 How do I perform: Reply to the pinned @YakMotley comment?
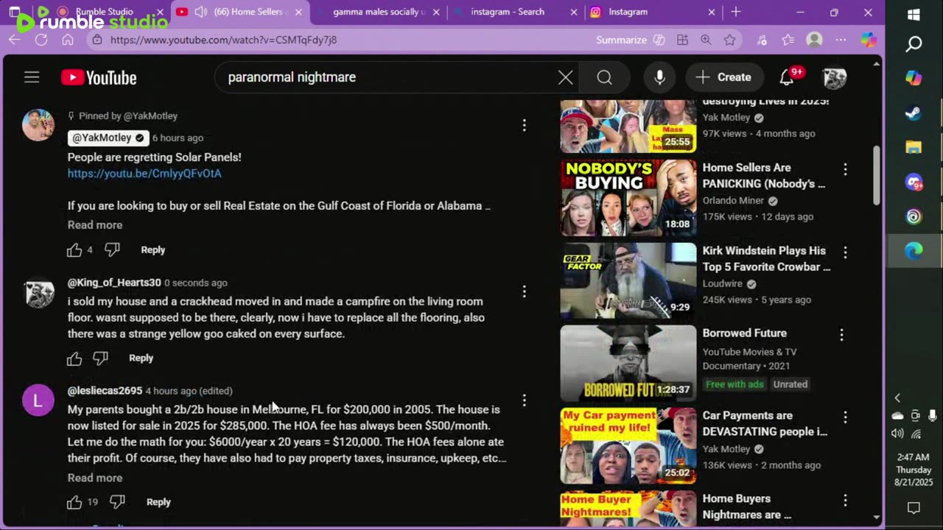pos(153,250)
